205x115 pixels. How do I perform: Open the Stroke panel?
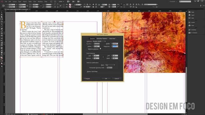(x=192, y=22)
